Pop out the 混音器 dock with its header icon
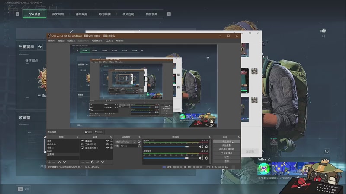The image size is (346, 194). click(210, 137)
